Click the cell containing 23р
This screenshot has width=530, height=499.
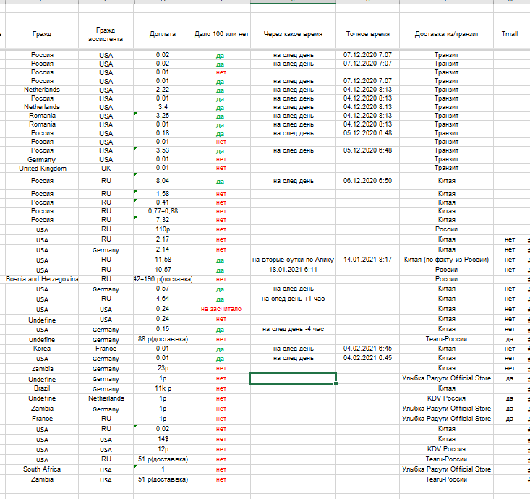[x=163, y=368]
